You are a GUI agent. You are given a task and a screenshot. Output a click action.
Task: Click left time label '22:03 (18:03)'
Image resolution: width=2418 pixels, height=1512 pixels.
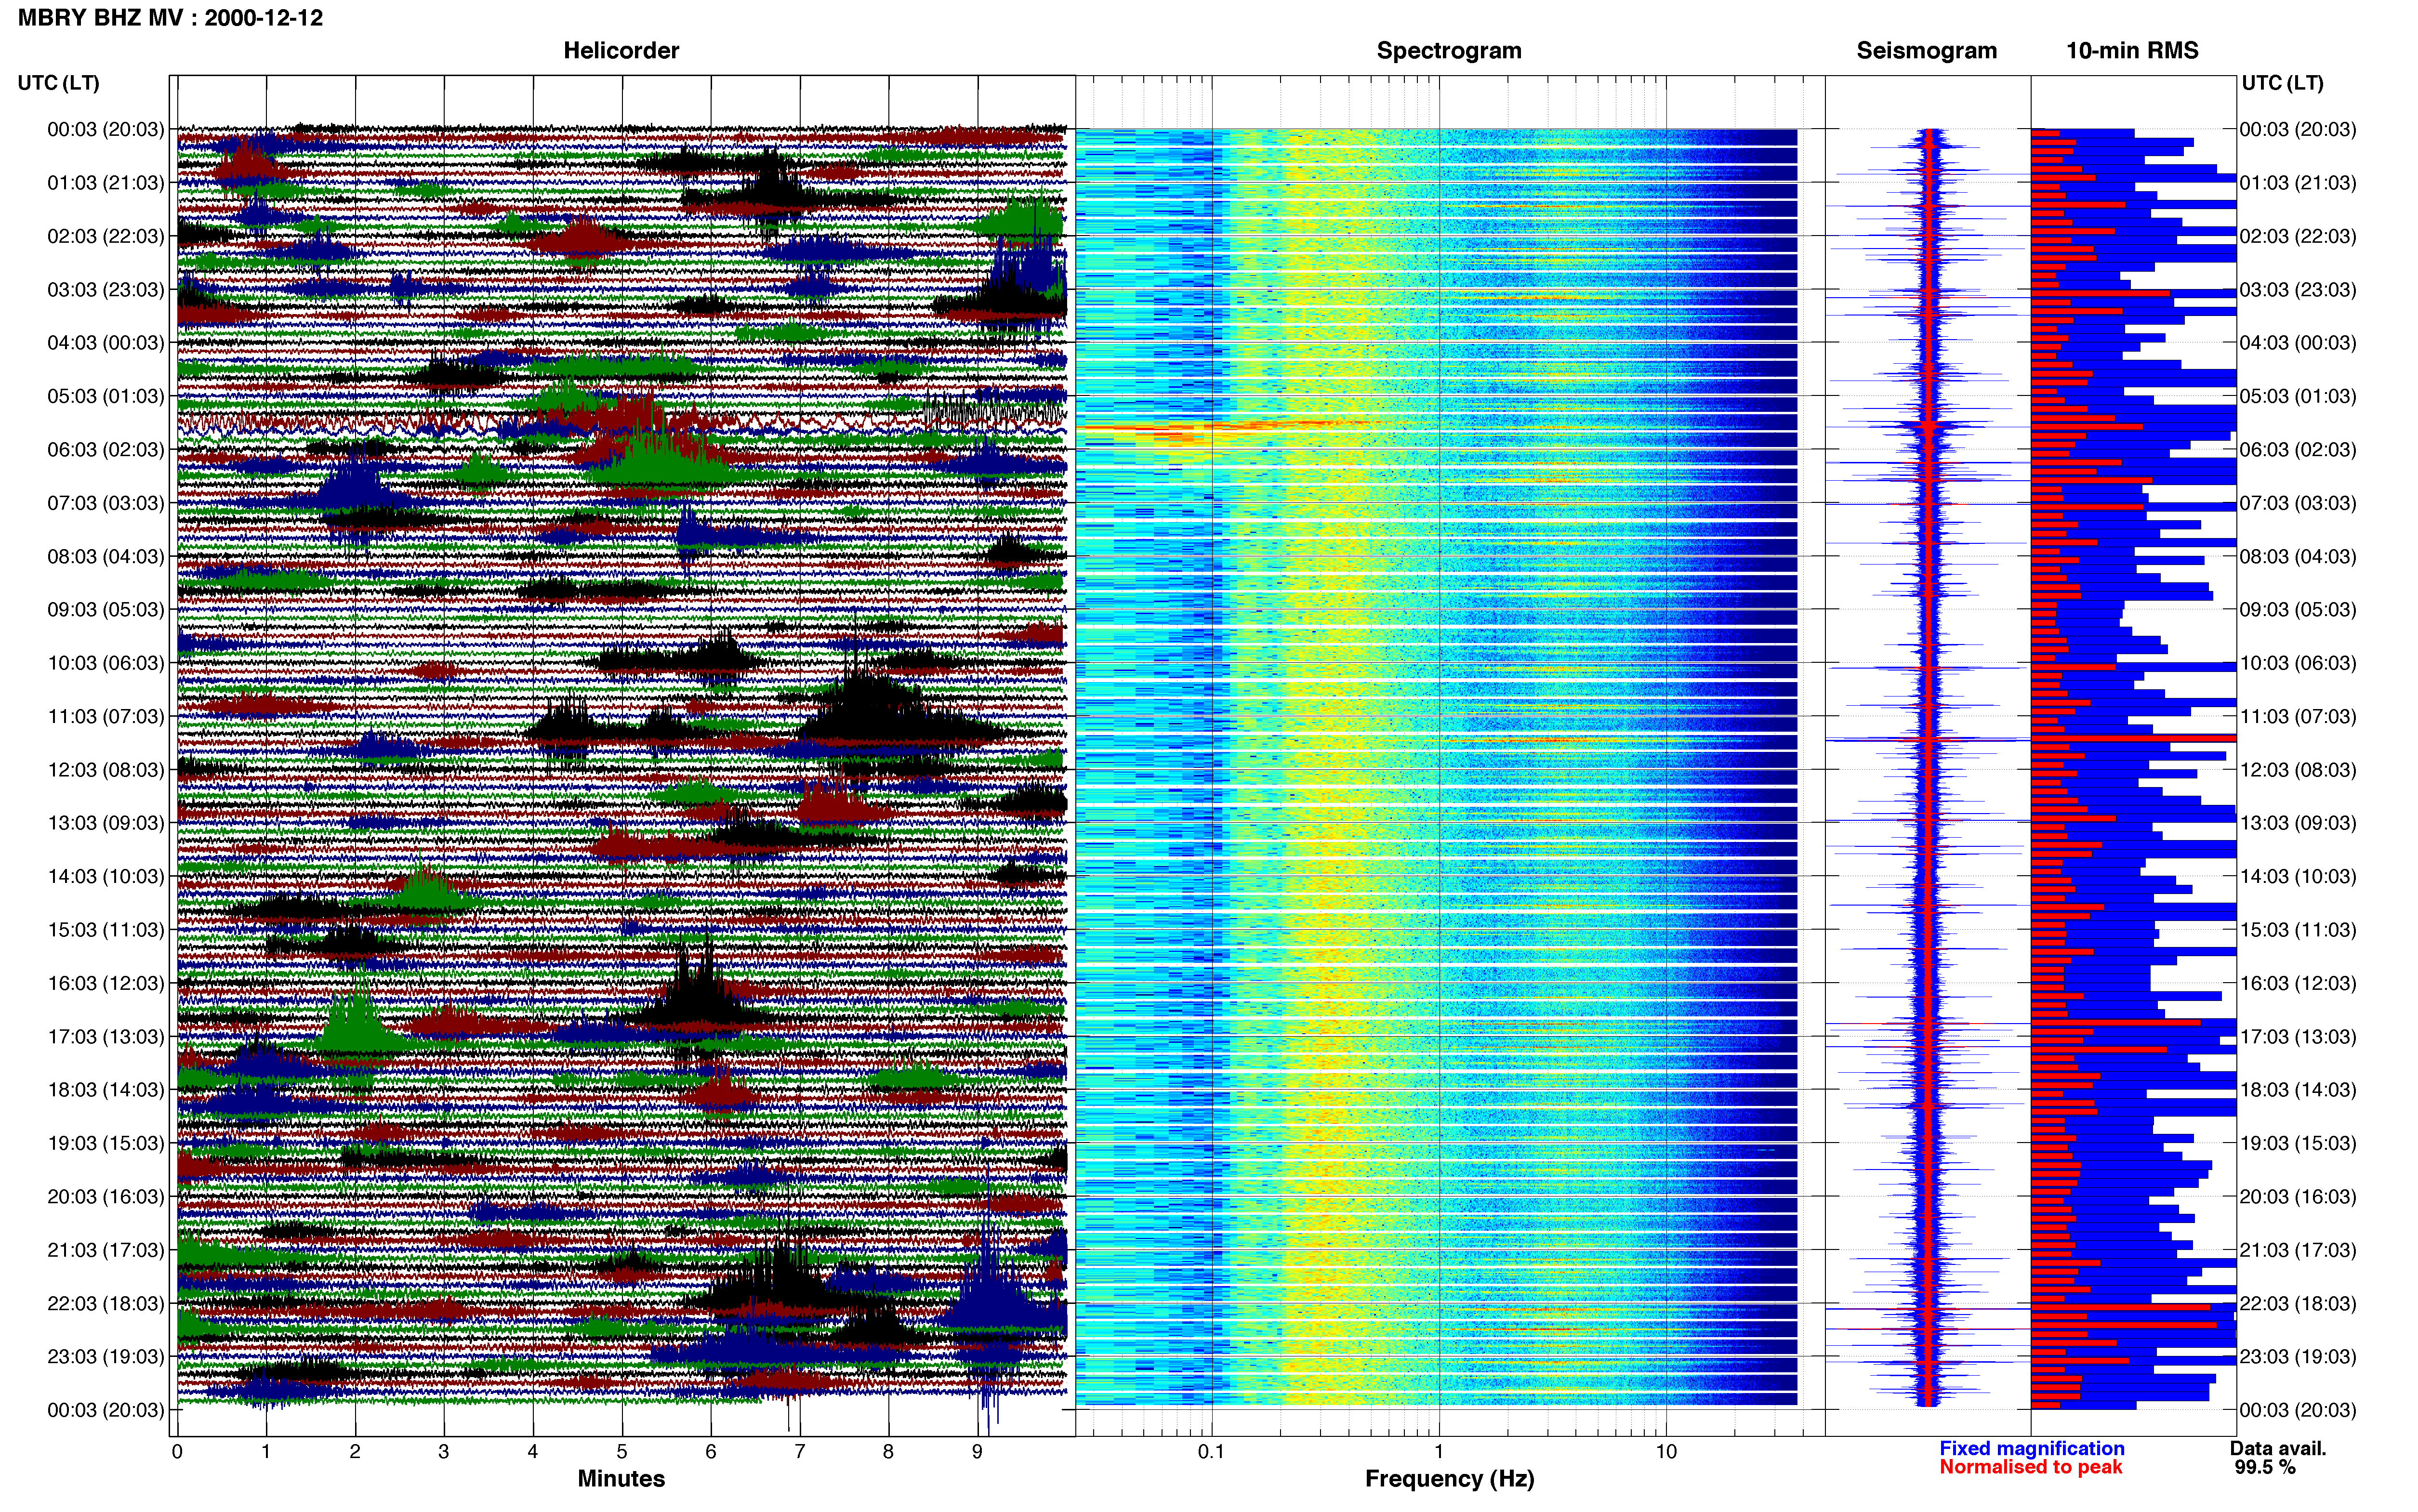click(106, 1303)
